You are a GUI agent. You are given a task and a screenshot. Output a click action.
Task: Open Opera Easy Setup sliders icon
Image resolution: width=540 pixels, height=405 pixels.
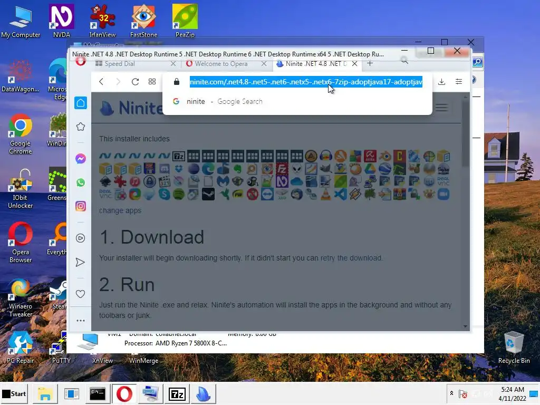tap(459, 82)
